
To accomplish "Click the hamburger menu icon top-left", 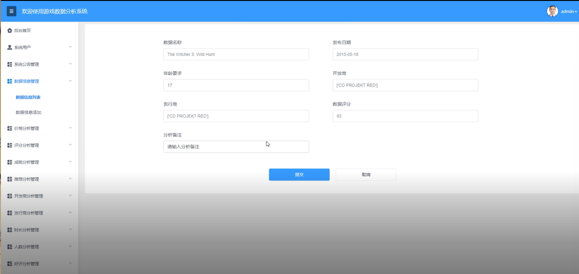I will click(11, 11).
